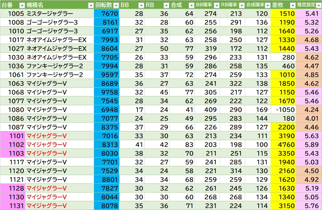322x210 pixels.
Task: Select the 推定設定 cell showing 5.89
Action: click(x=309, y=145)
